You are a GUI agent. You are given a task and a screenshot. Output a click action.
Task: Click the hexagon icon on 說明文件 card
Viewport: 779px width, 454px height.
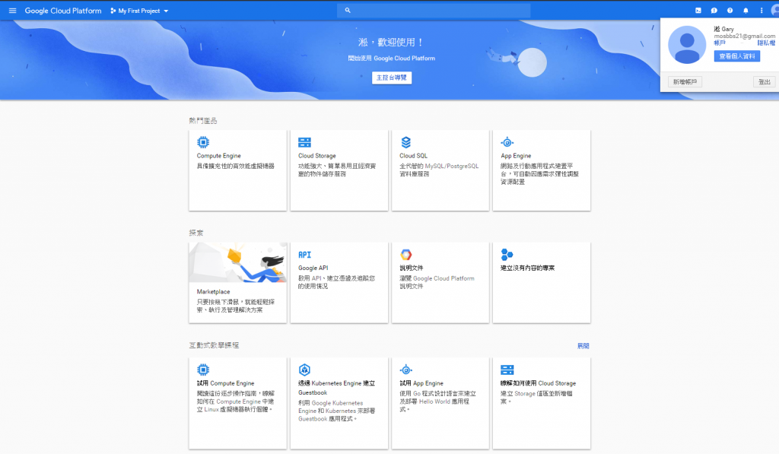(x=406, y=255)
